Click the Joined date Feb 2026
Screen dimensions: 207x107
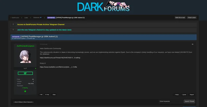(x=31, y=84)
